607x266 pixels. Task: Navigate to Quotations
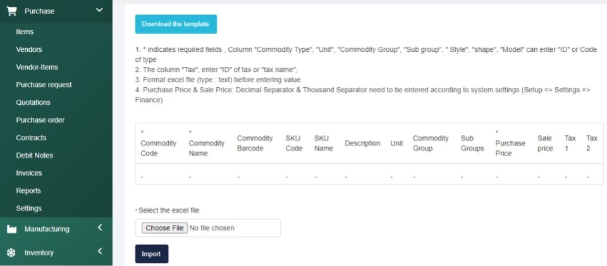[x=33, y=102]
